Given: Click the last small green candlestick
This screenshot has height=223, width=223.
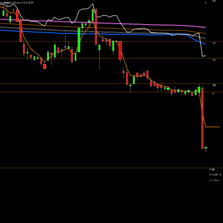Looking at the screenshot, I should point(206,148).
